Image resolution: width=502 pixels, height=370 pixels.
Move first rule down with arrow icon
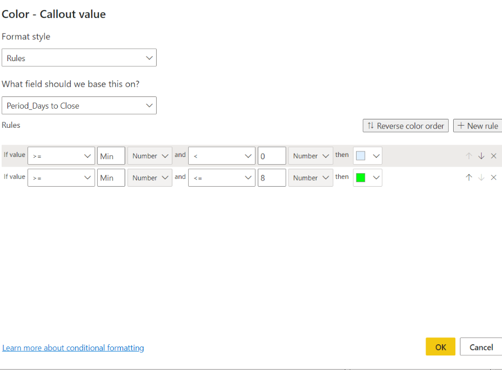click(481, 156)
